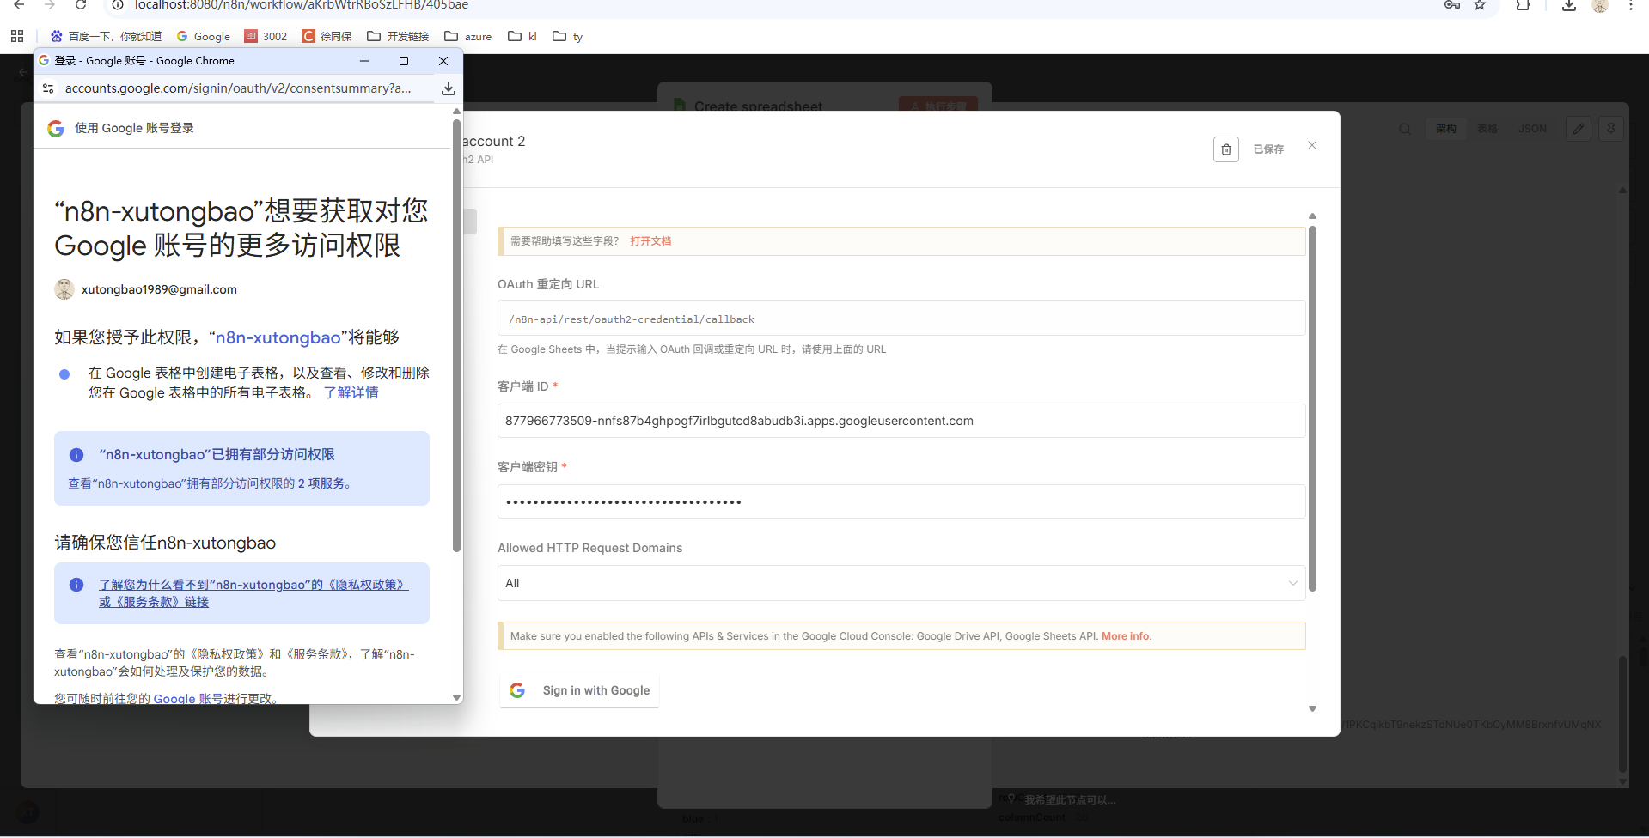
Task: Click the credential dialog scrollbar
Action: [x=1312, y=409]
